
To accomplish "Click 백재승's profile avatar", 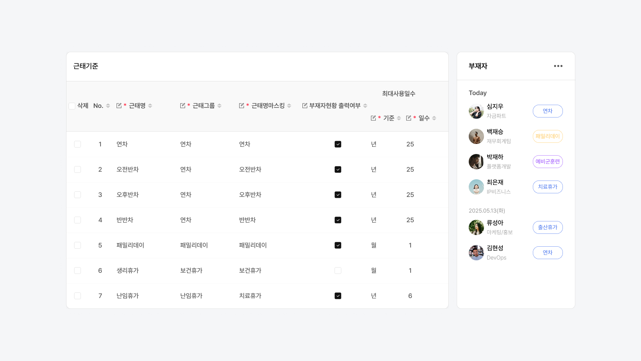I will point(476,136).
